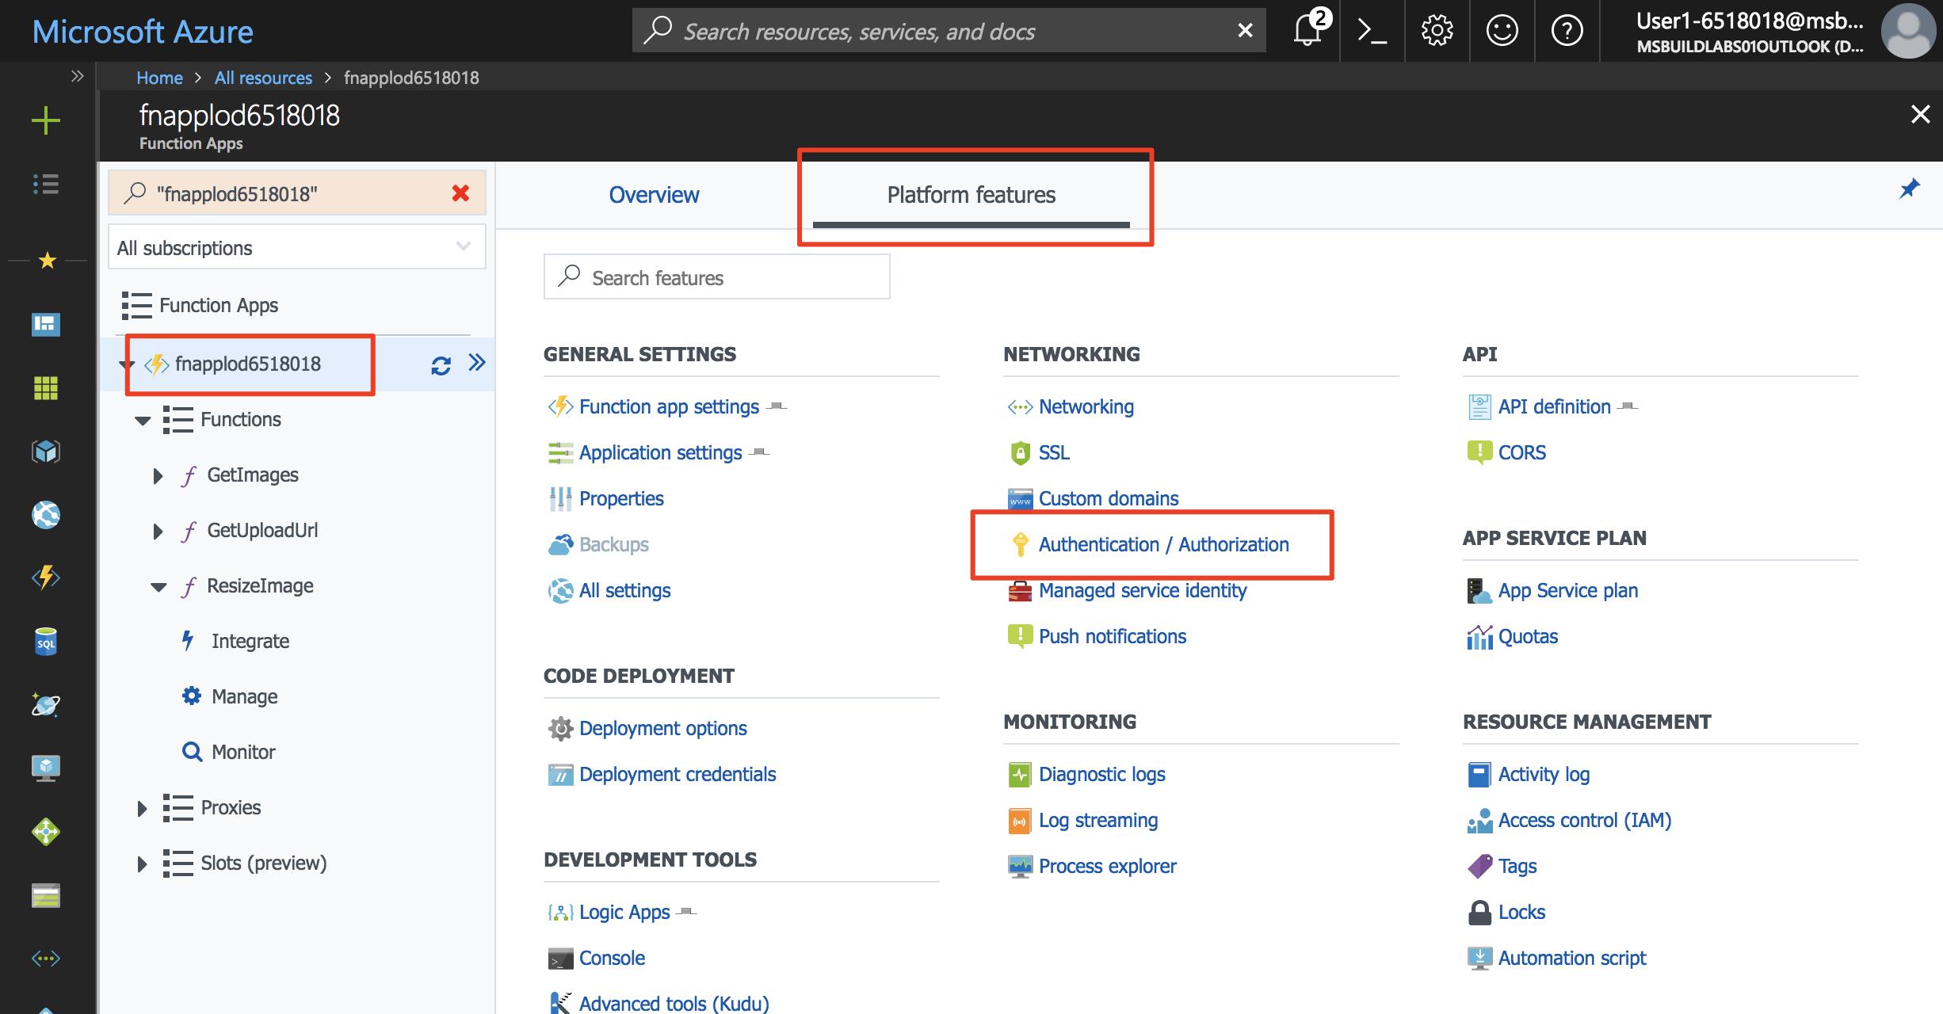Open App Service plan link

1567,590
